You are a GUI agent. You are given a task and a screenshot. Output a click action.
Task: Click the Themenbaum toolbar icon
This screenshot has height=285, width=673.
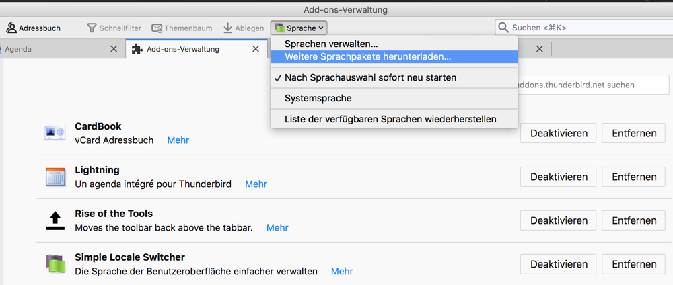(157, 28)
